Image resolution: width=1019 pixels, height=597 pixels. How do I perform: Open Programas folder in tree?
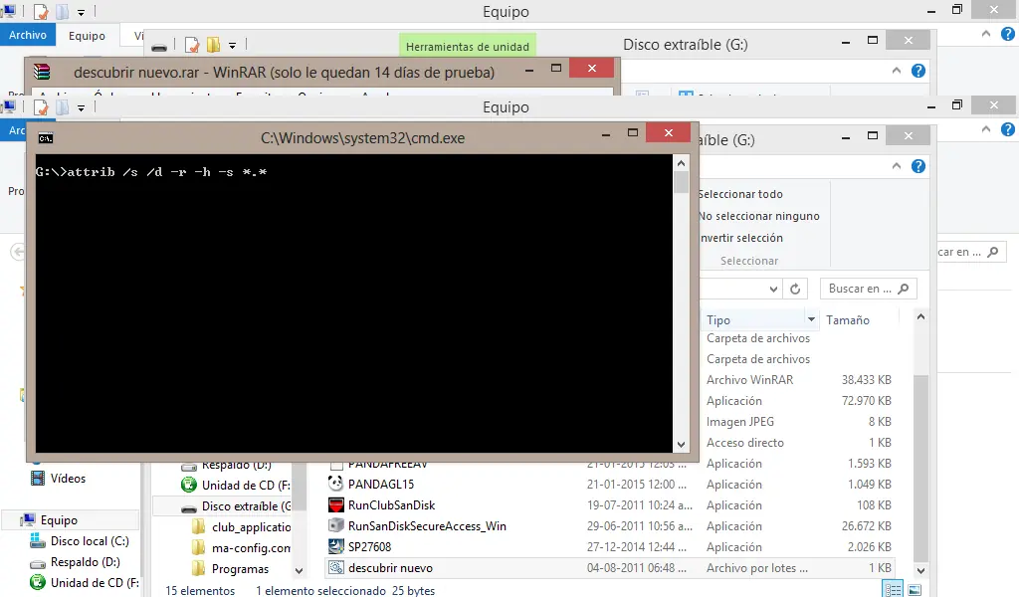tap(240, 568)
